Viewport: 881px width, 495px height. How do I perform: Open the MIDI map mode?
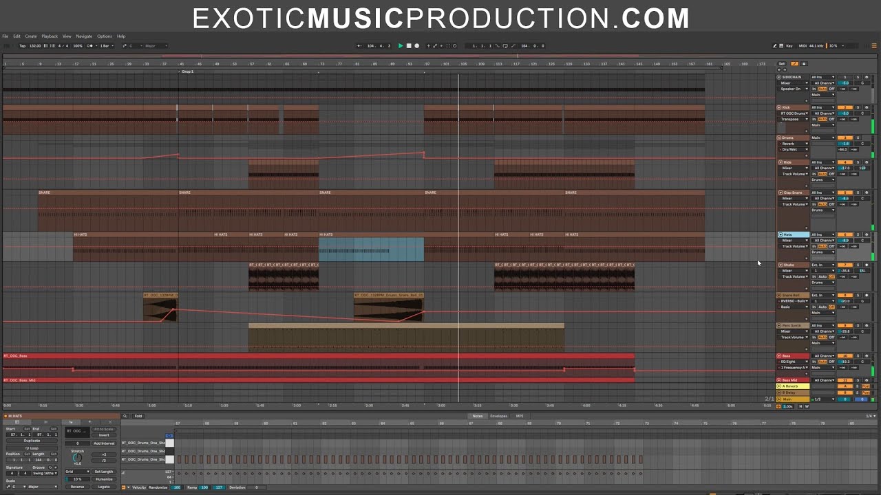pyautogui.click(x=803, y=46)
